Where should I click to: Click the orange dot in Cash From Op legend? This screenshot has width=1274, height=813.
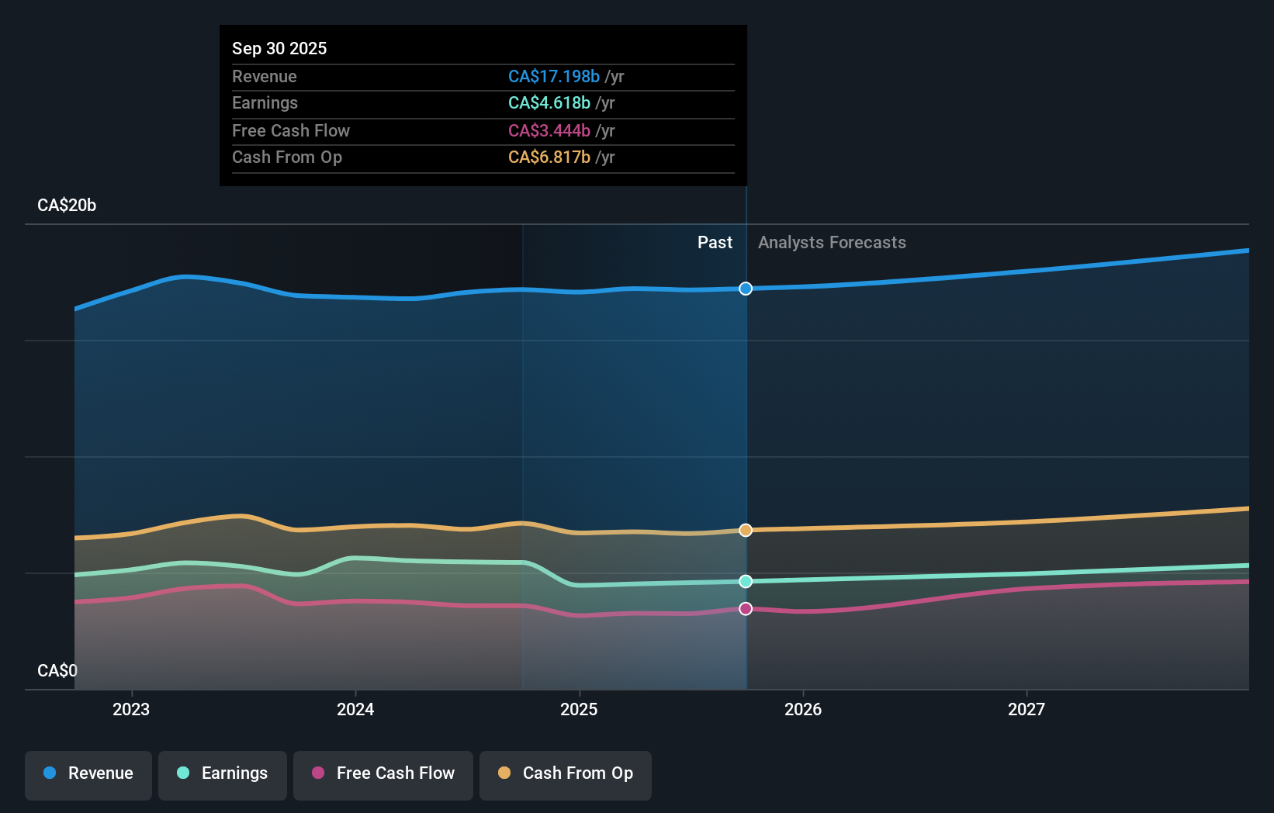click(x=504, y=773)
